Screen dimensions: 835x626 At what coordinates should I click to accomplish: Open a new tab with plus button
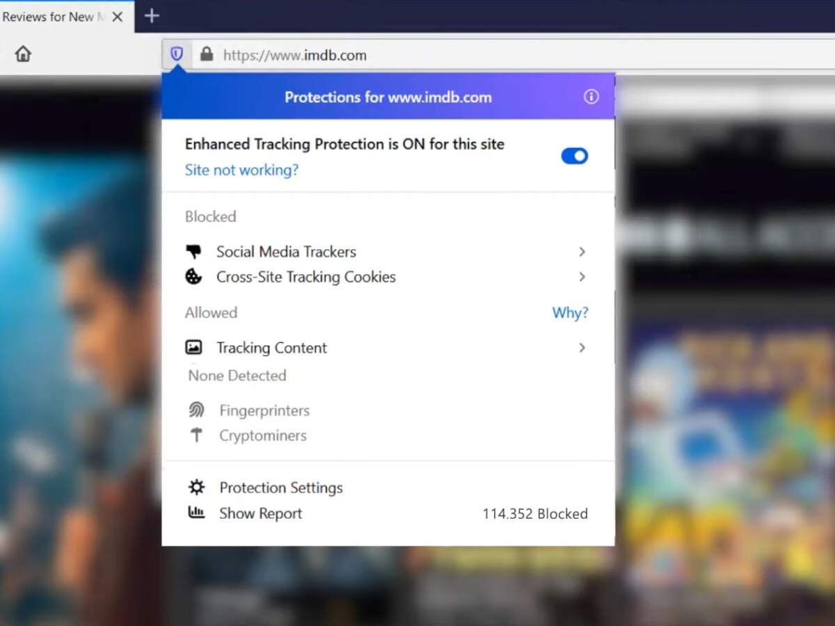click(x=152, y=15)
